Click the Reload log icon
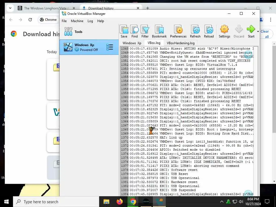276x207 pixels. coord(209,32)
